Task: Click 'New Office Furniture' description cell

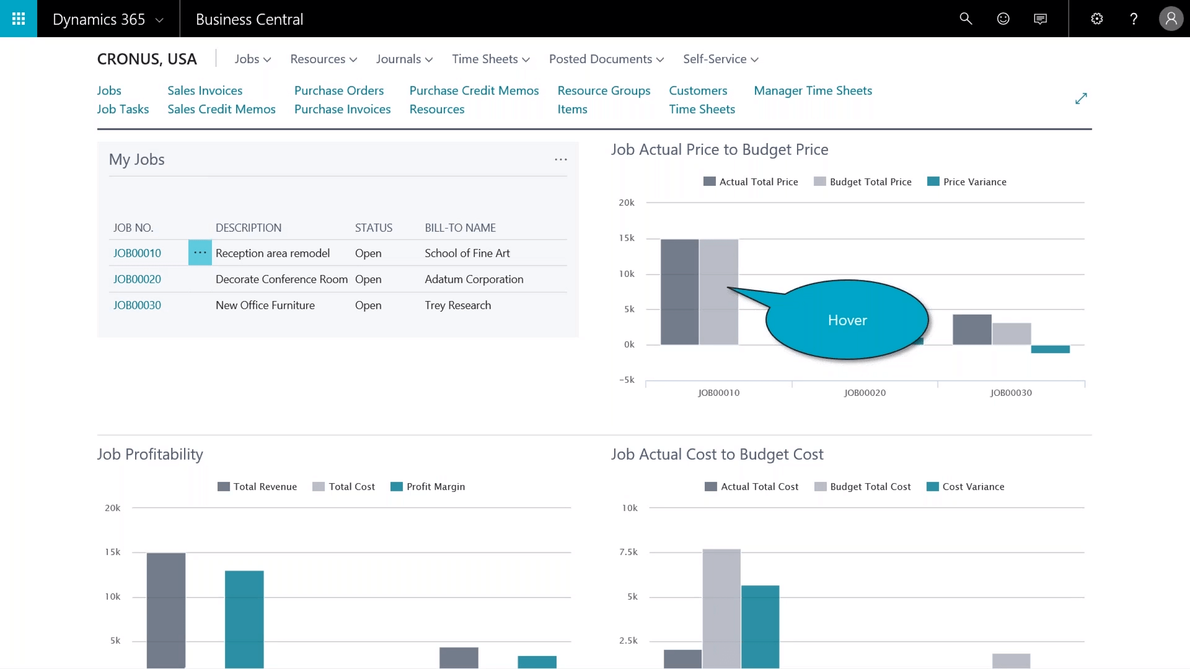Action: coord(265,305)
